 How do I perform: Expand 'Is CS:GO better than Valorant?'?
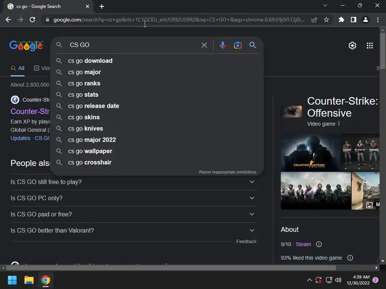(x=133, y=231)
